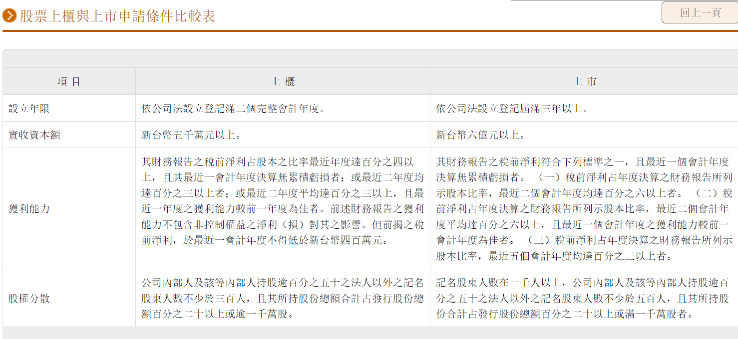738x339 pixels.
Task: Select the 股票上櫃與上市申請條件比較表 heading
Action: 117,16
